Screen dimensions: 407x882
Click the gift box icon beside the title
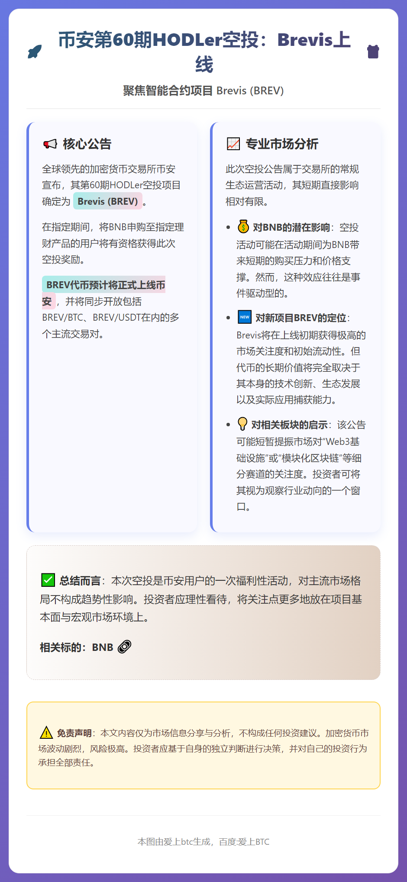[x=373, y=52]
